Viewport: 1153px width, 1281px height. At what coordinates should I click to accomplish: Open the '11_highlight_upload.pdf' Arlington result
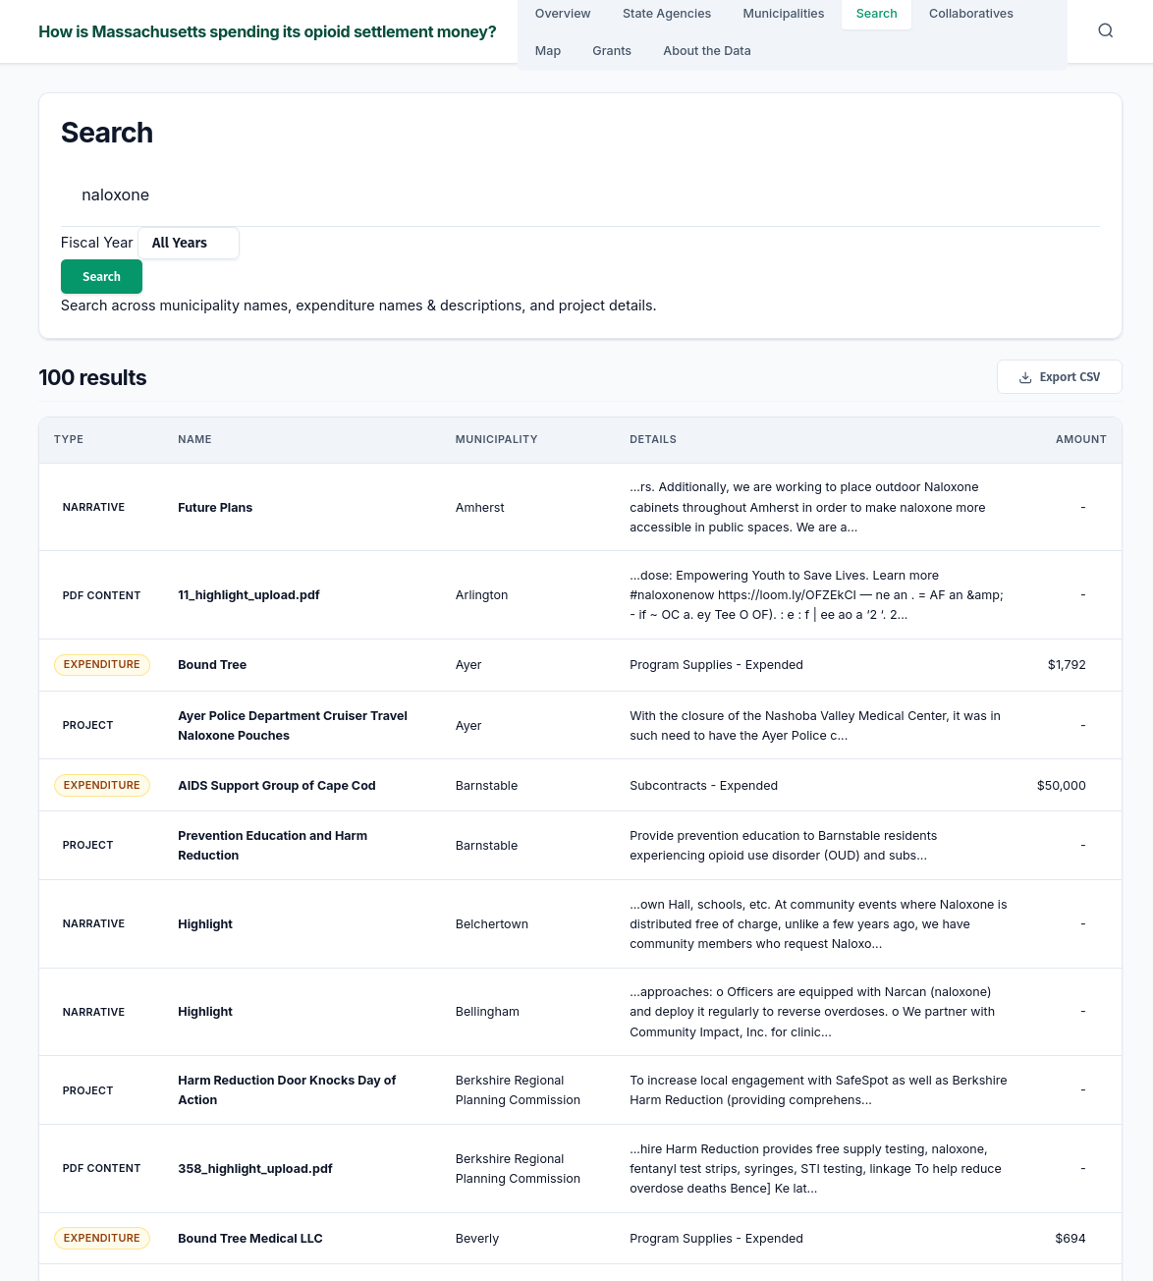248,594
